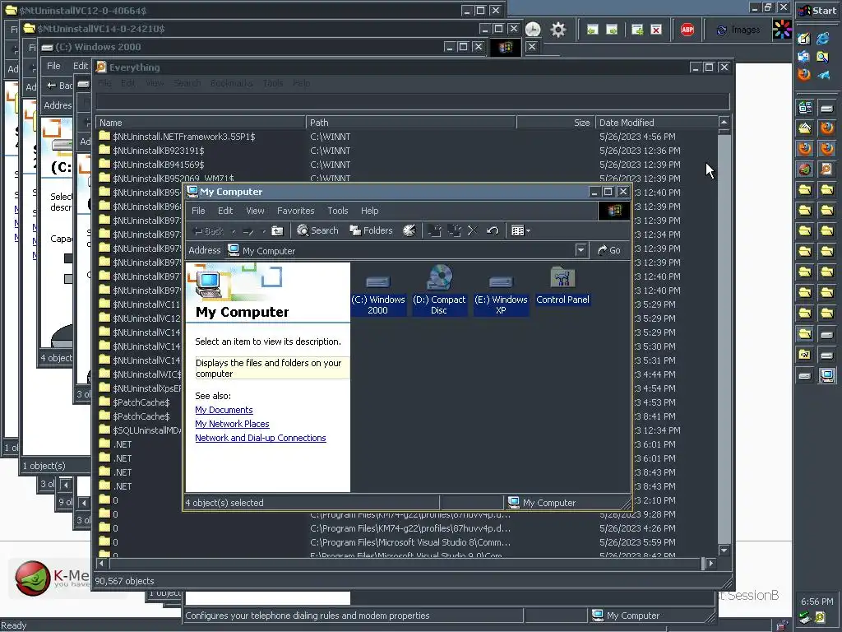Click the clock history icon in browser toolbar
842x632 pixels.
click(x=533, y=30)
